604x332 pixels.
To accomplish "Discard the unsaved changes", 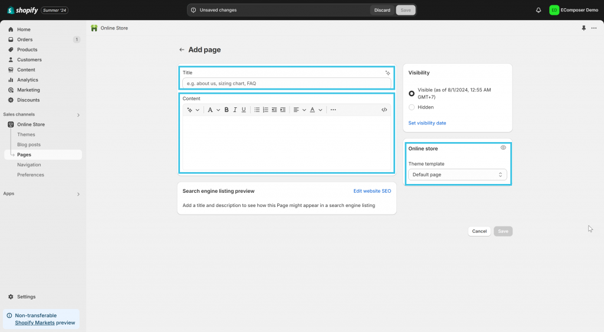I will [382, 10].
